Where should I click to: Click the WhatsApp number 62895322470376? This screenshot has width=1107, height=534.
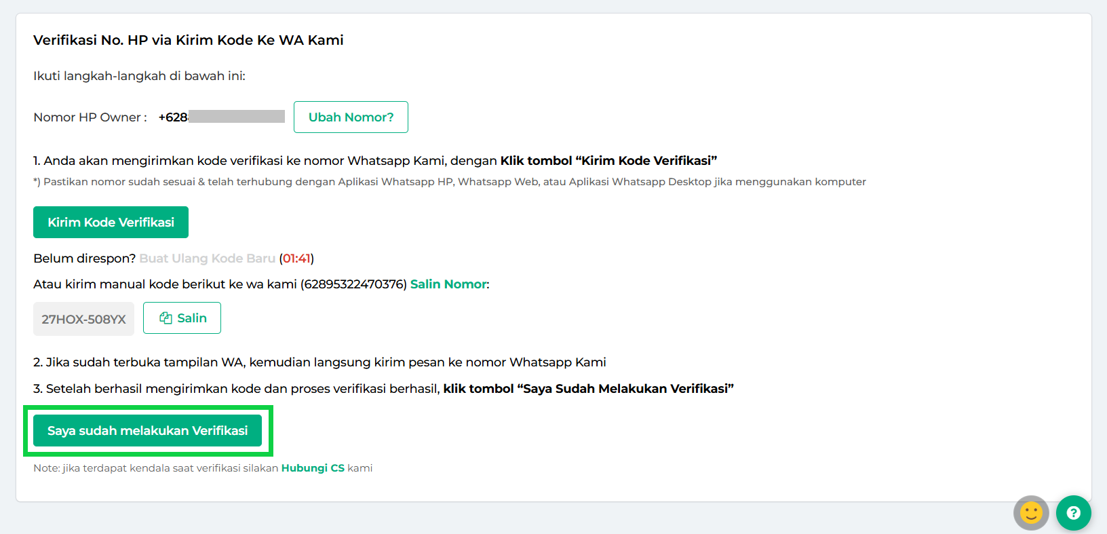(353, 284)
